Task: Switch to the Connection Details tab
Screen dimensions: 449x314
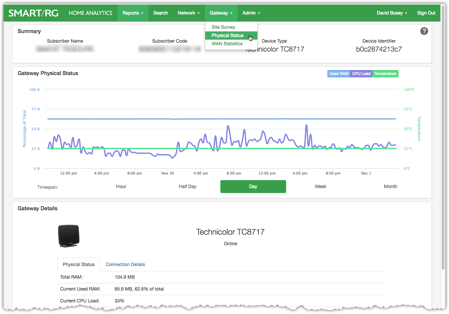Action: [x=125, y=264]
